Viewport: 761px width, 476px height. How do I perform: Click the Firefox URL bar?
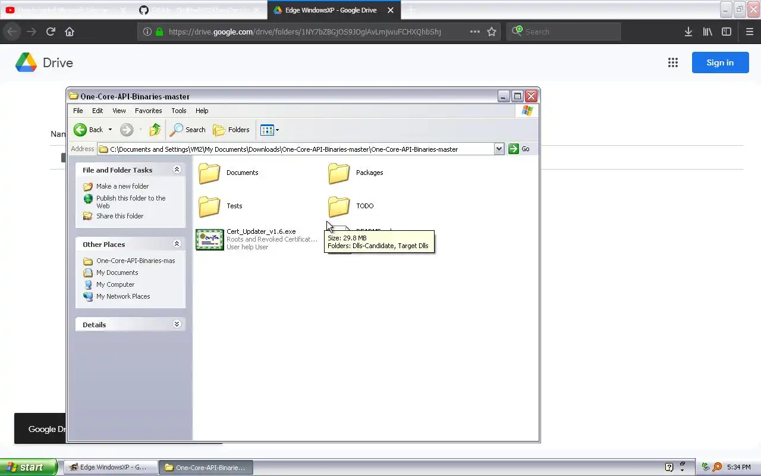click(319, 32)
